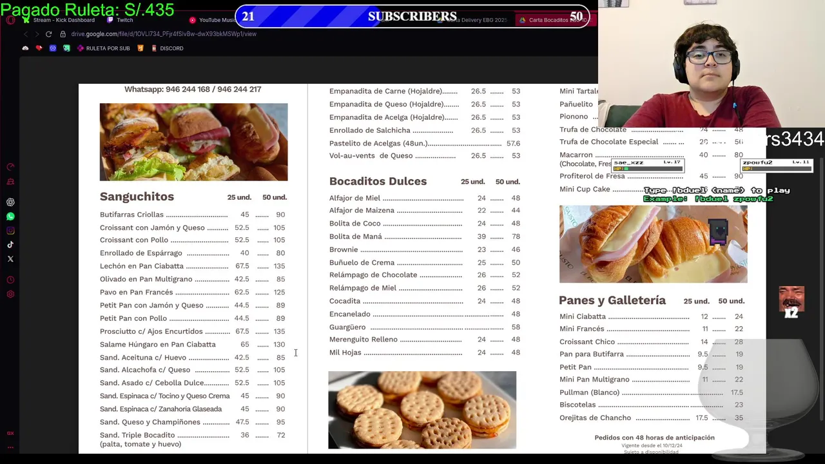Reload the Google Drive page

48,34
